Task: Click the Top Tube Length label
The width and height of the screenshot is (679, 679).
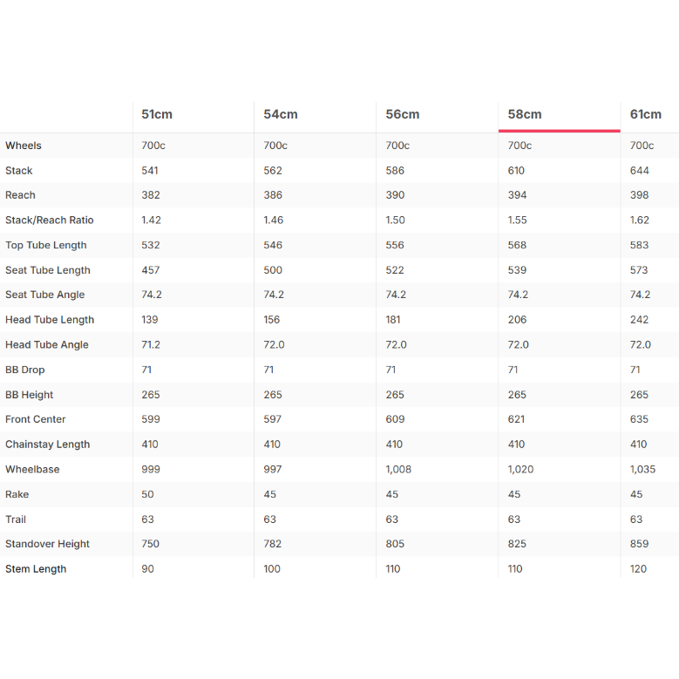Action: [46, 245]
